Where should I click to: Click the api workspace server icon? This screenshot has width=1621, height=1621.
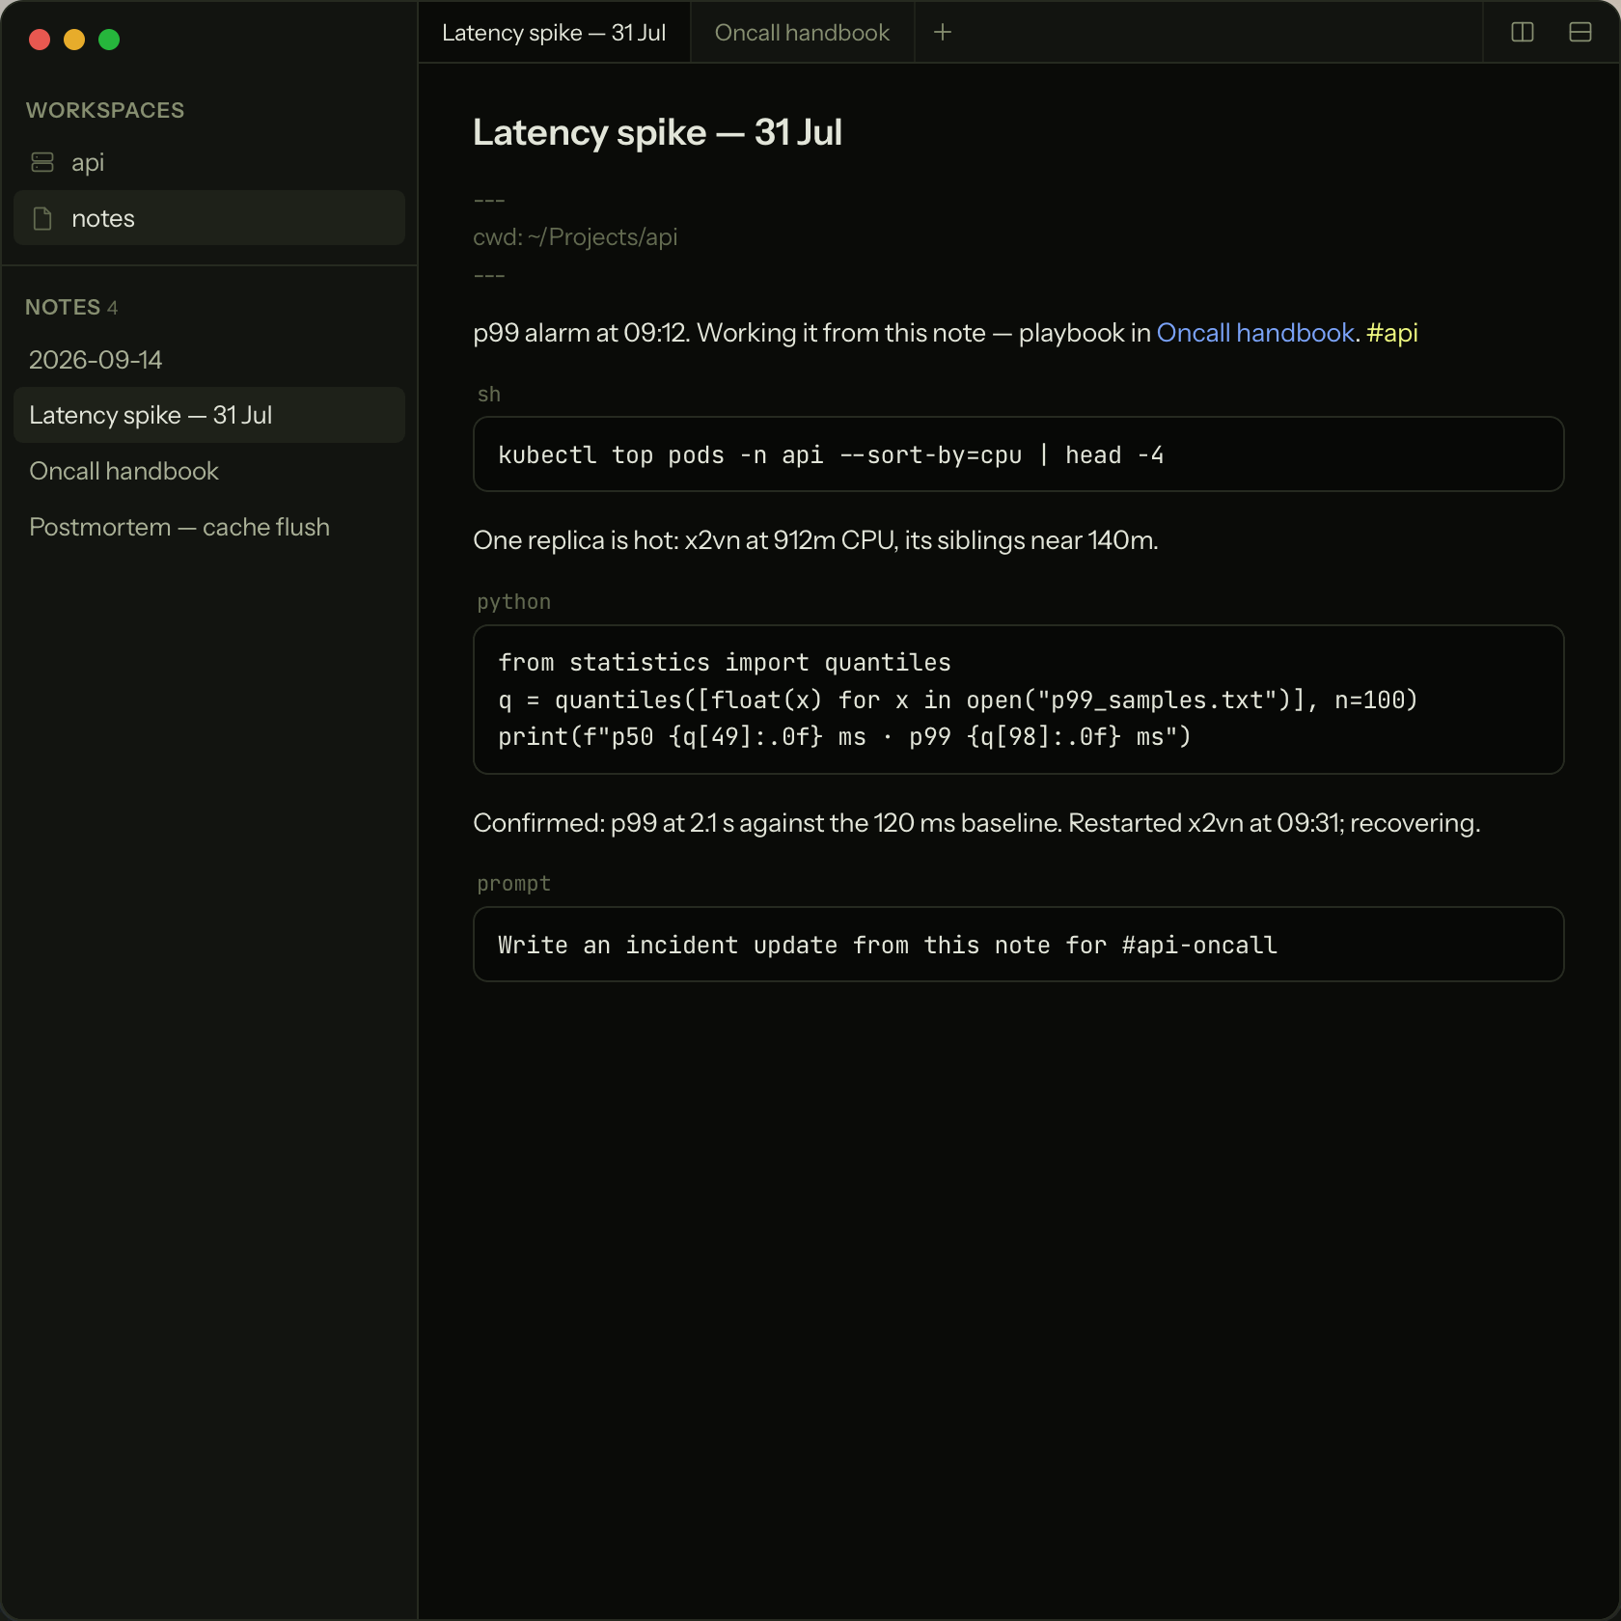coord(42,162)
